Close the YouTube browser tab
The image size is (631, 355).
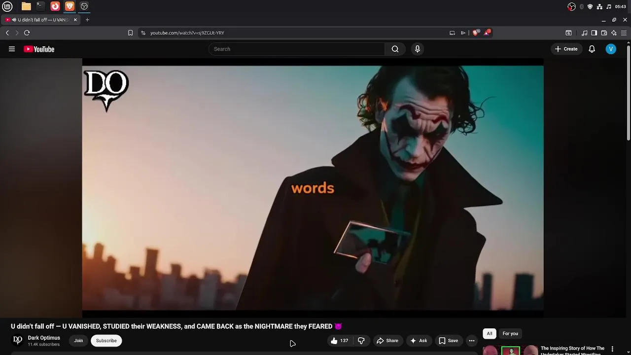pyautogui.click(x=75, y=20)
